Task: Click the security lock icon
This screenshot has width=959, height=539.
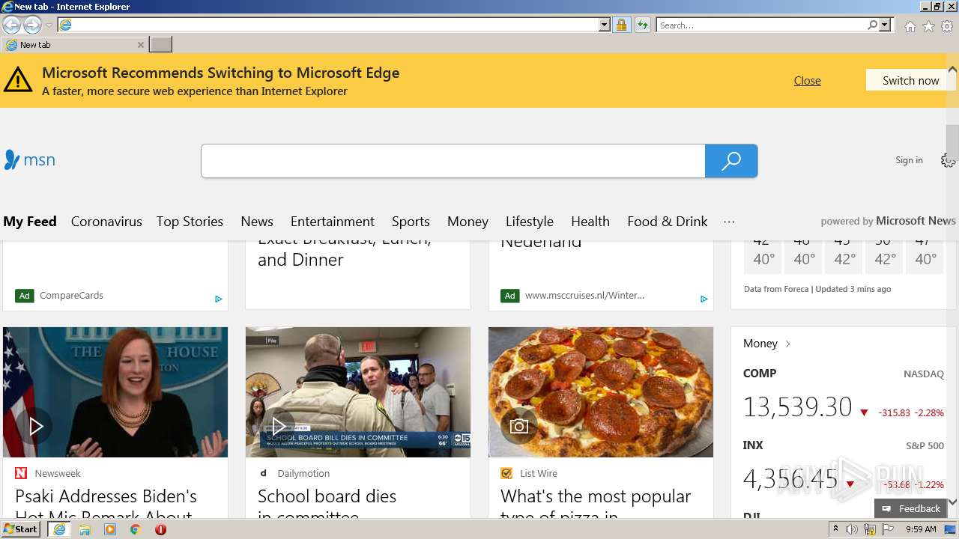Action: 621,25
